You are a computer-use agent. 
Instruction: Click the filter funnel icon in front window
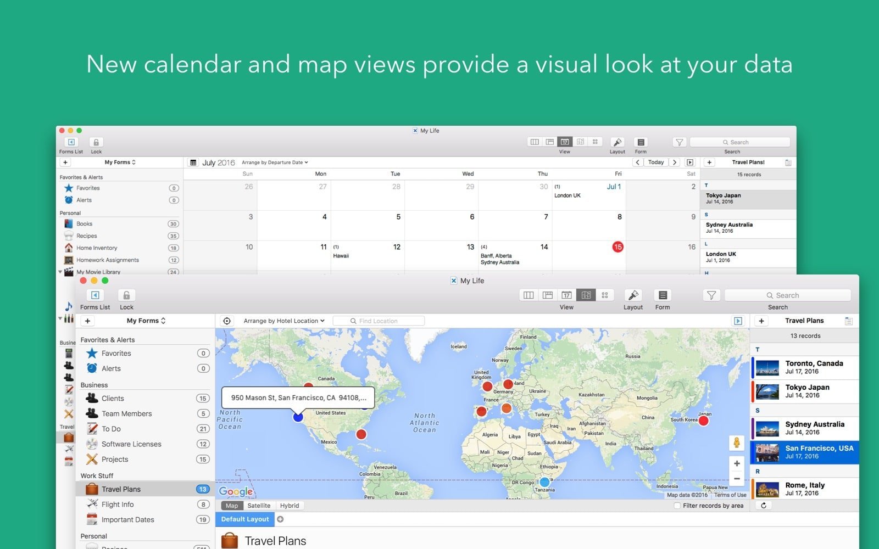711,295
